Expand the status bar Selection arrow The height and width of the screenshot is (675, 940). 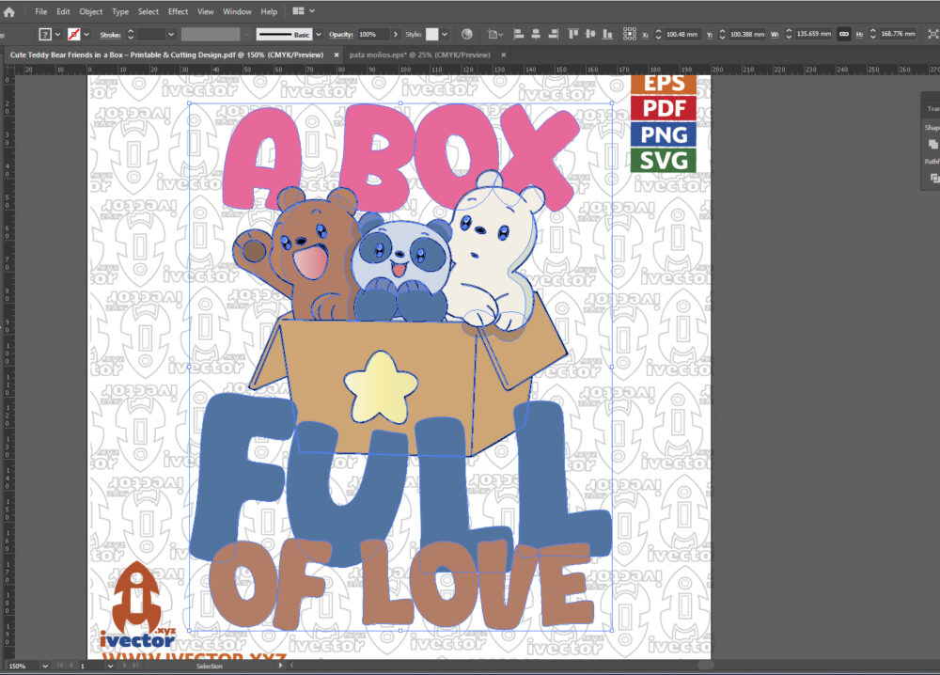280,666
